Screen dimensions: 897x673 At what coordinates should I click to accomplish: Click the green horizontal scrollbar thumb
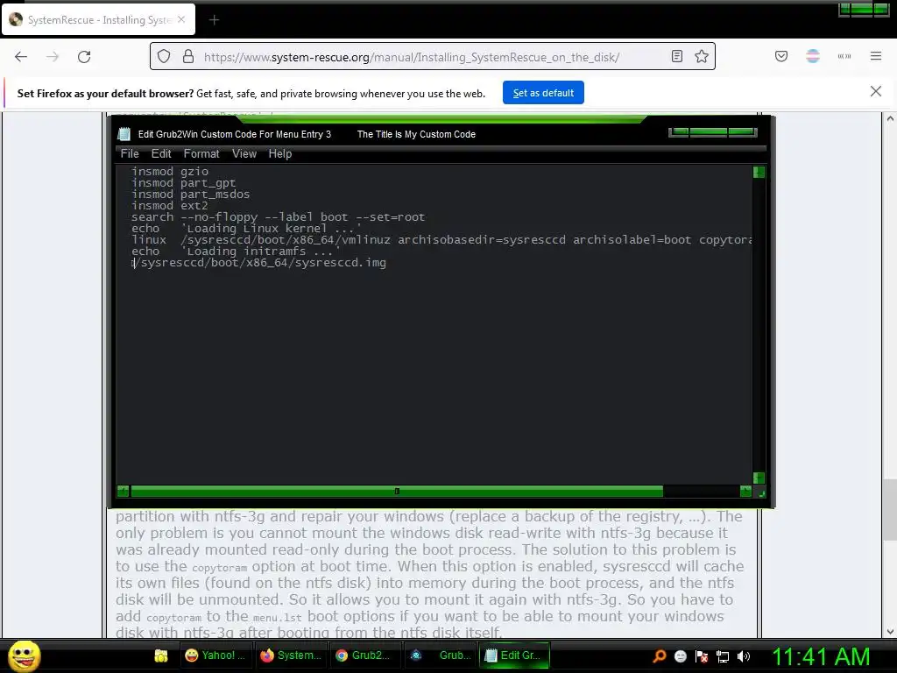click(397, 491)
